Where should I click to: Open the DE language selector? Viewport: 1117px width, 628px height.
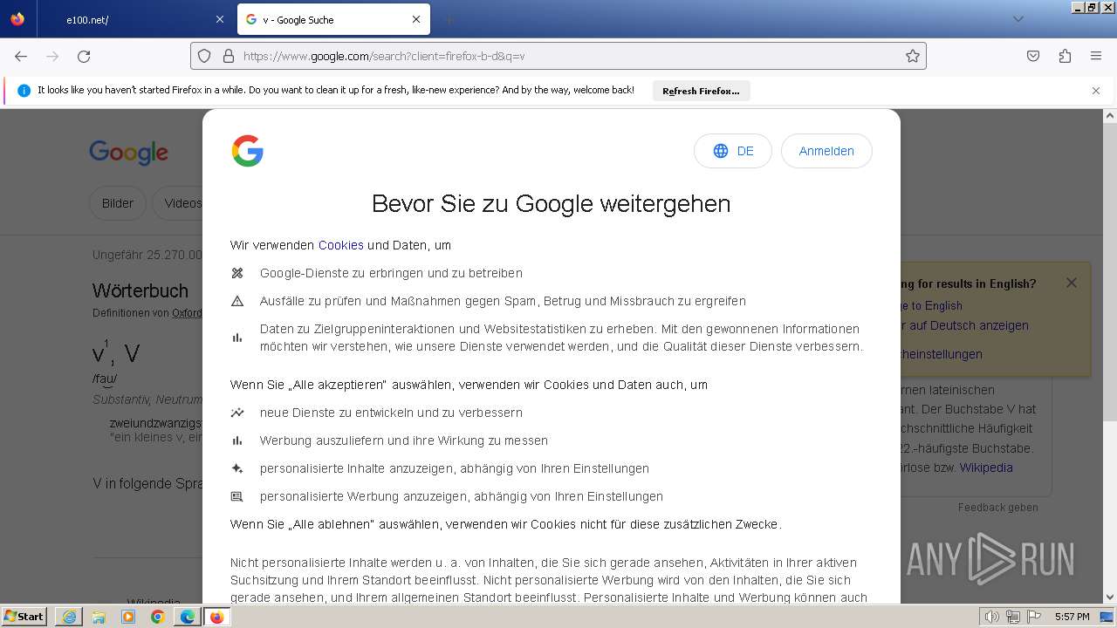733,151
